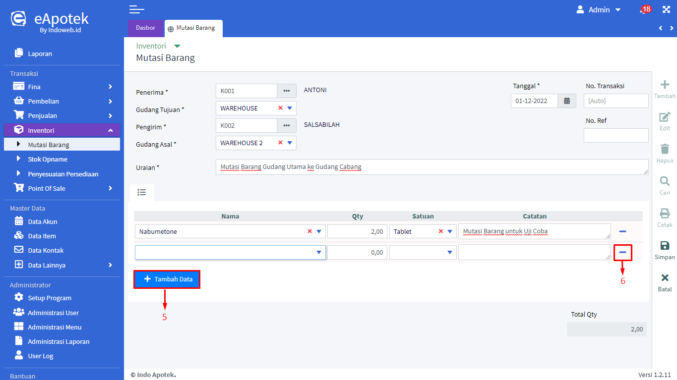Open the Satuan Tablet dropdown

tap(450, 231)
